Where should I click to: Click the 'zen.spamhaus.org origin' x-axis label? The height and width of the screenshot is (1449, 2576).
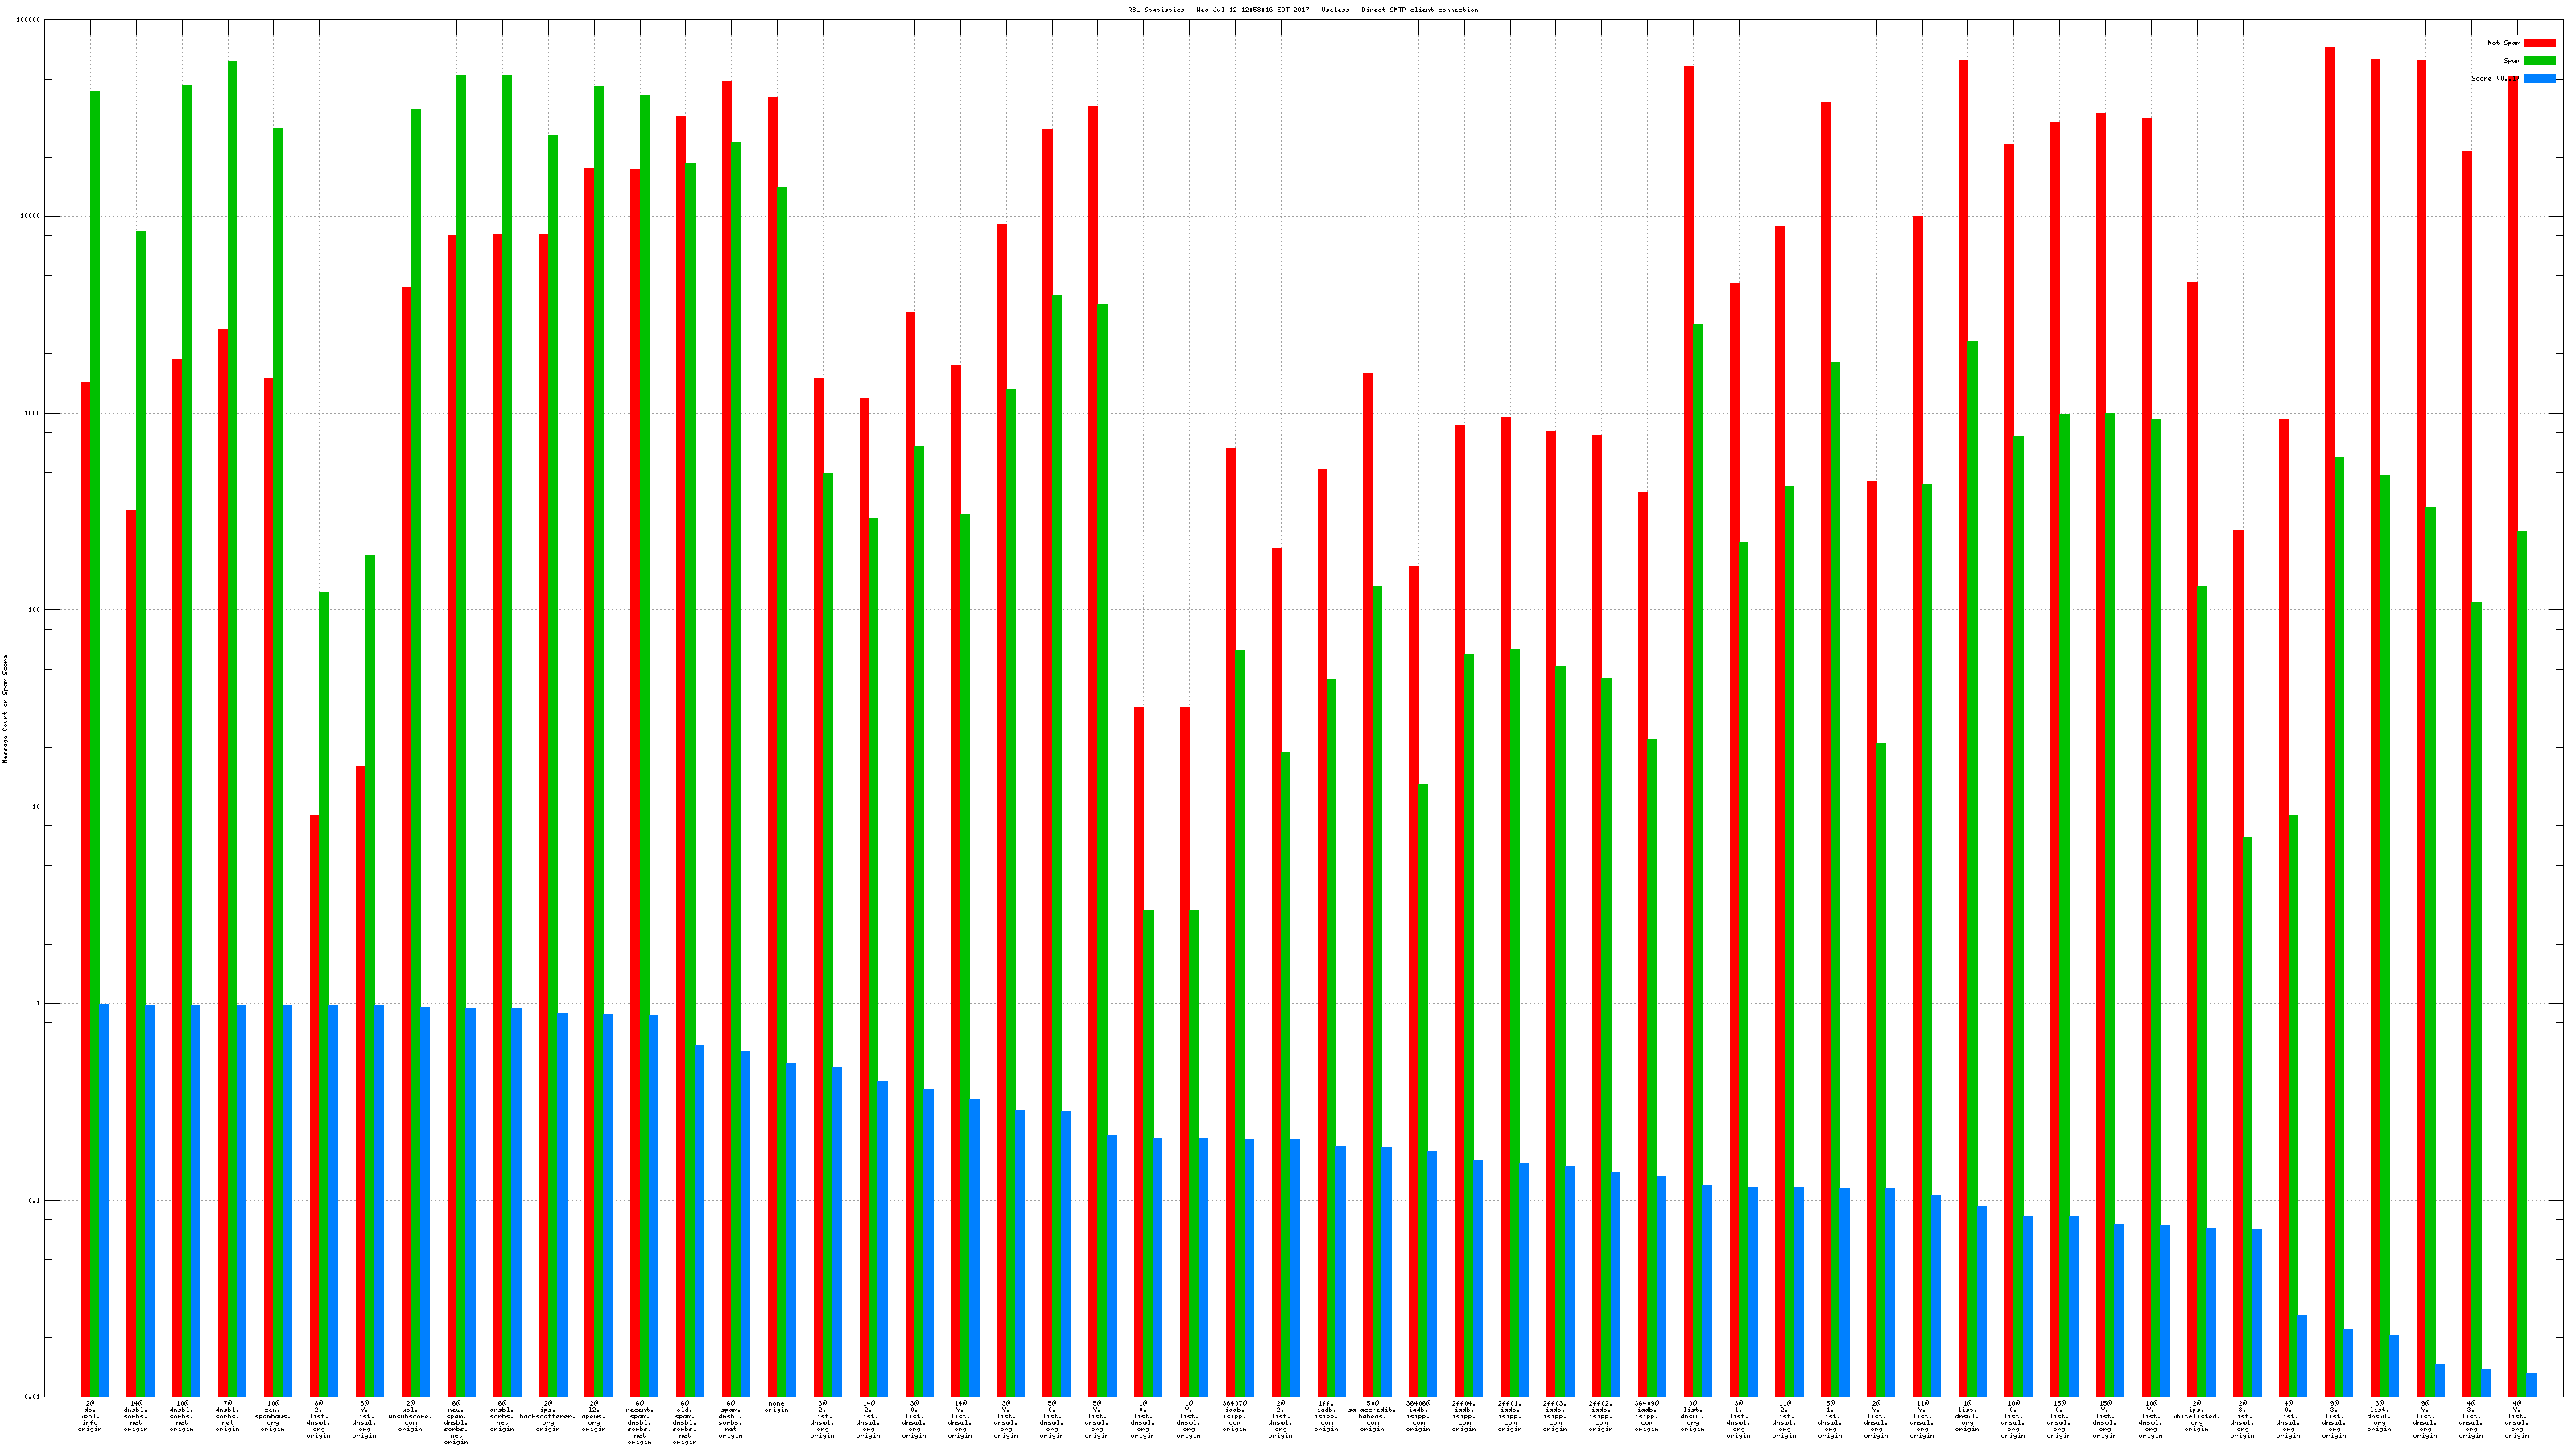(x=272, y=1416)
